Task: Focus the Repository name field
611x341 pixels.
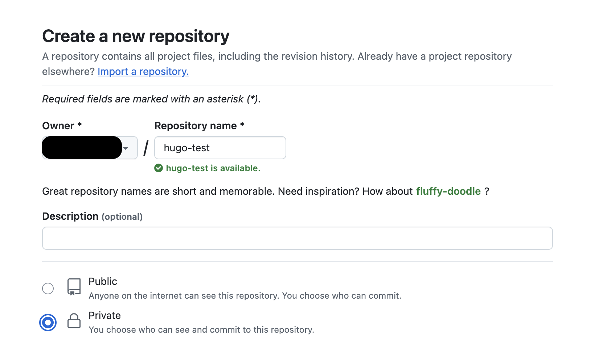Action: point(220,148)
